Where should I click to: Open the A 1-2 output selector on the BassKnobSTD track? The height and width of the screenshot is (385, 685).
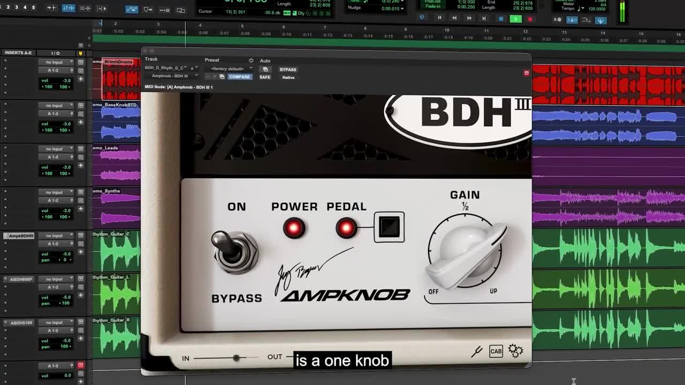[x=56, y=113]
